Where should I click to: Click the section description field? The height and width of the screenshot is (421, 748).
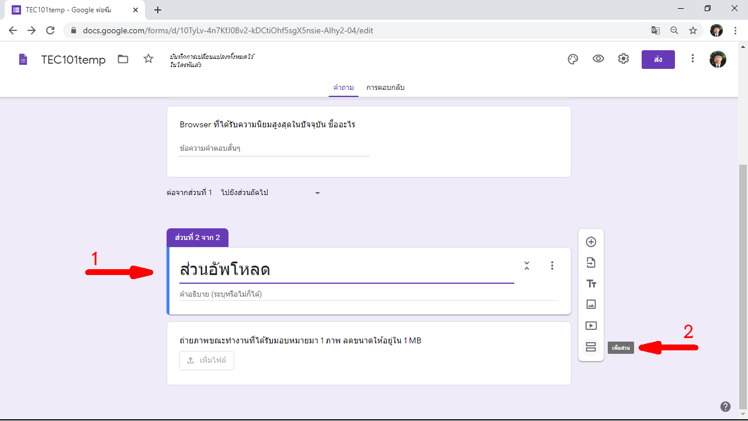[x=368, y=294]
